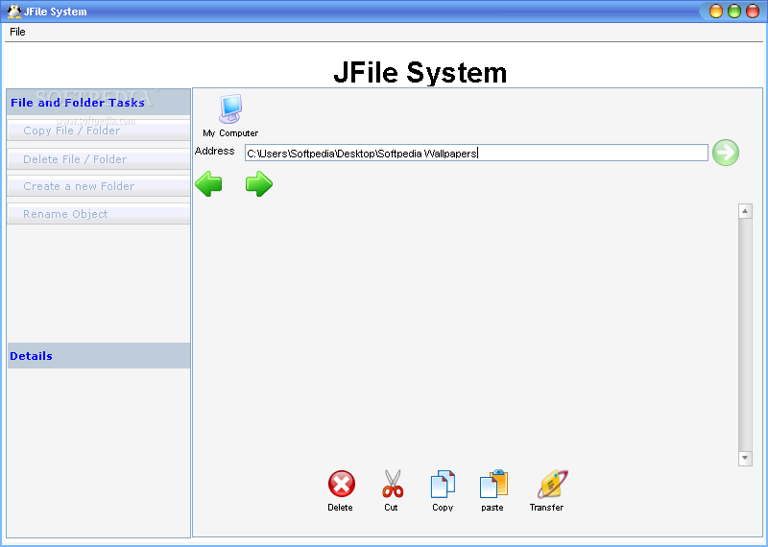The image size is (768, 547).
Task: Close the window with the red button
Action: pyautogui.click(x=752, y=11)
